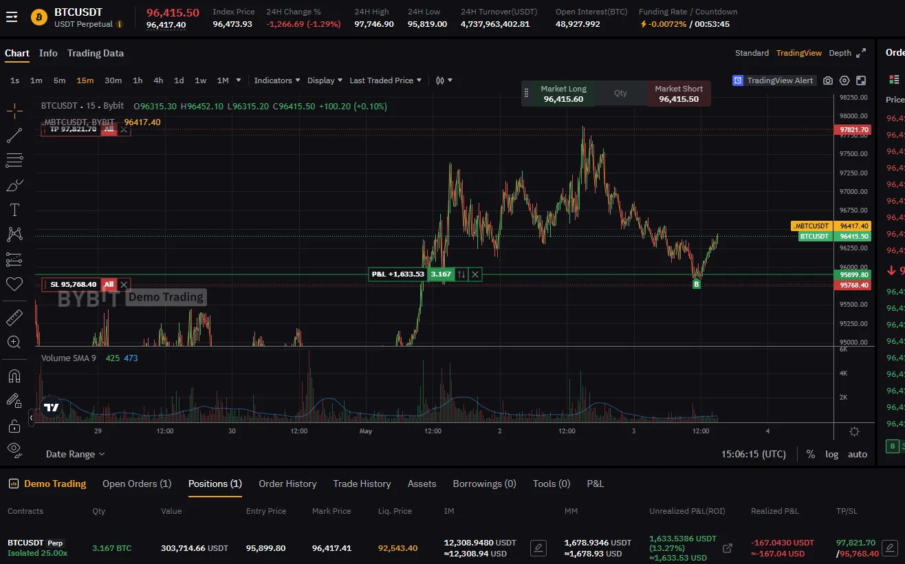Open the Last Traded Price dropdown
This screenshot has height=564, width=905.
tap(386, 80)
